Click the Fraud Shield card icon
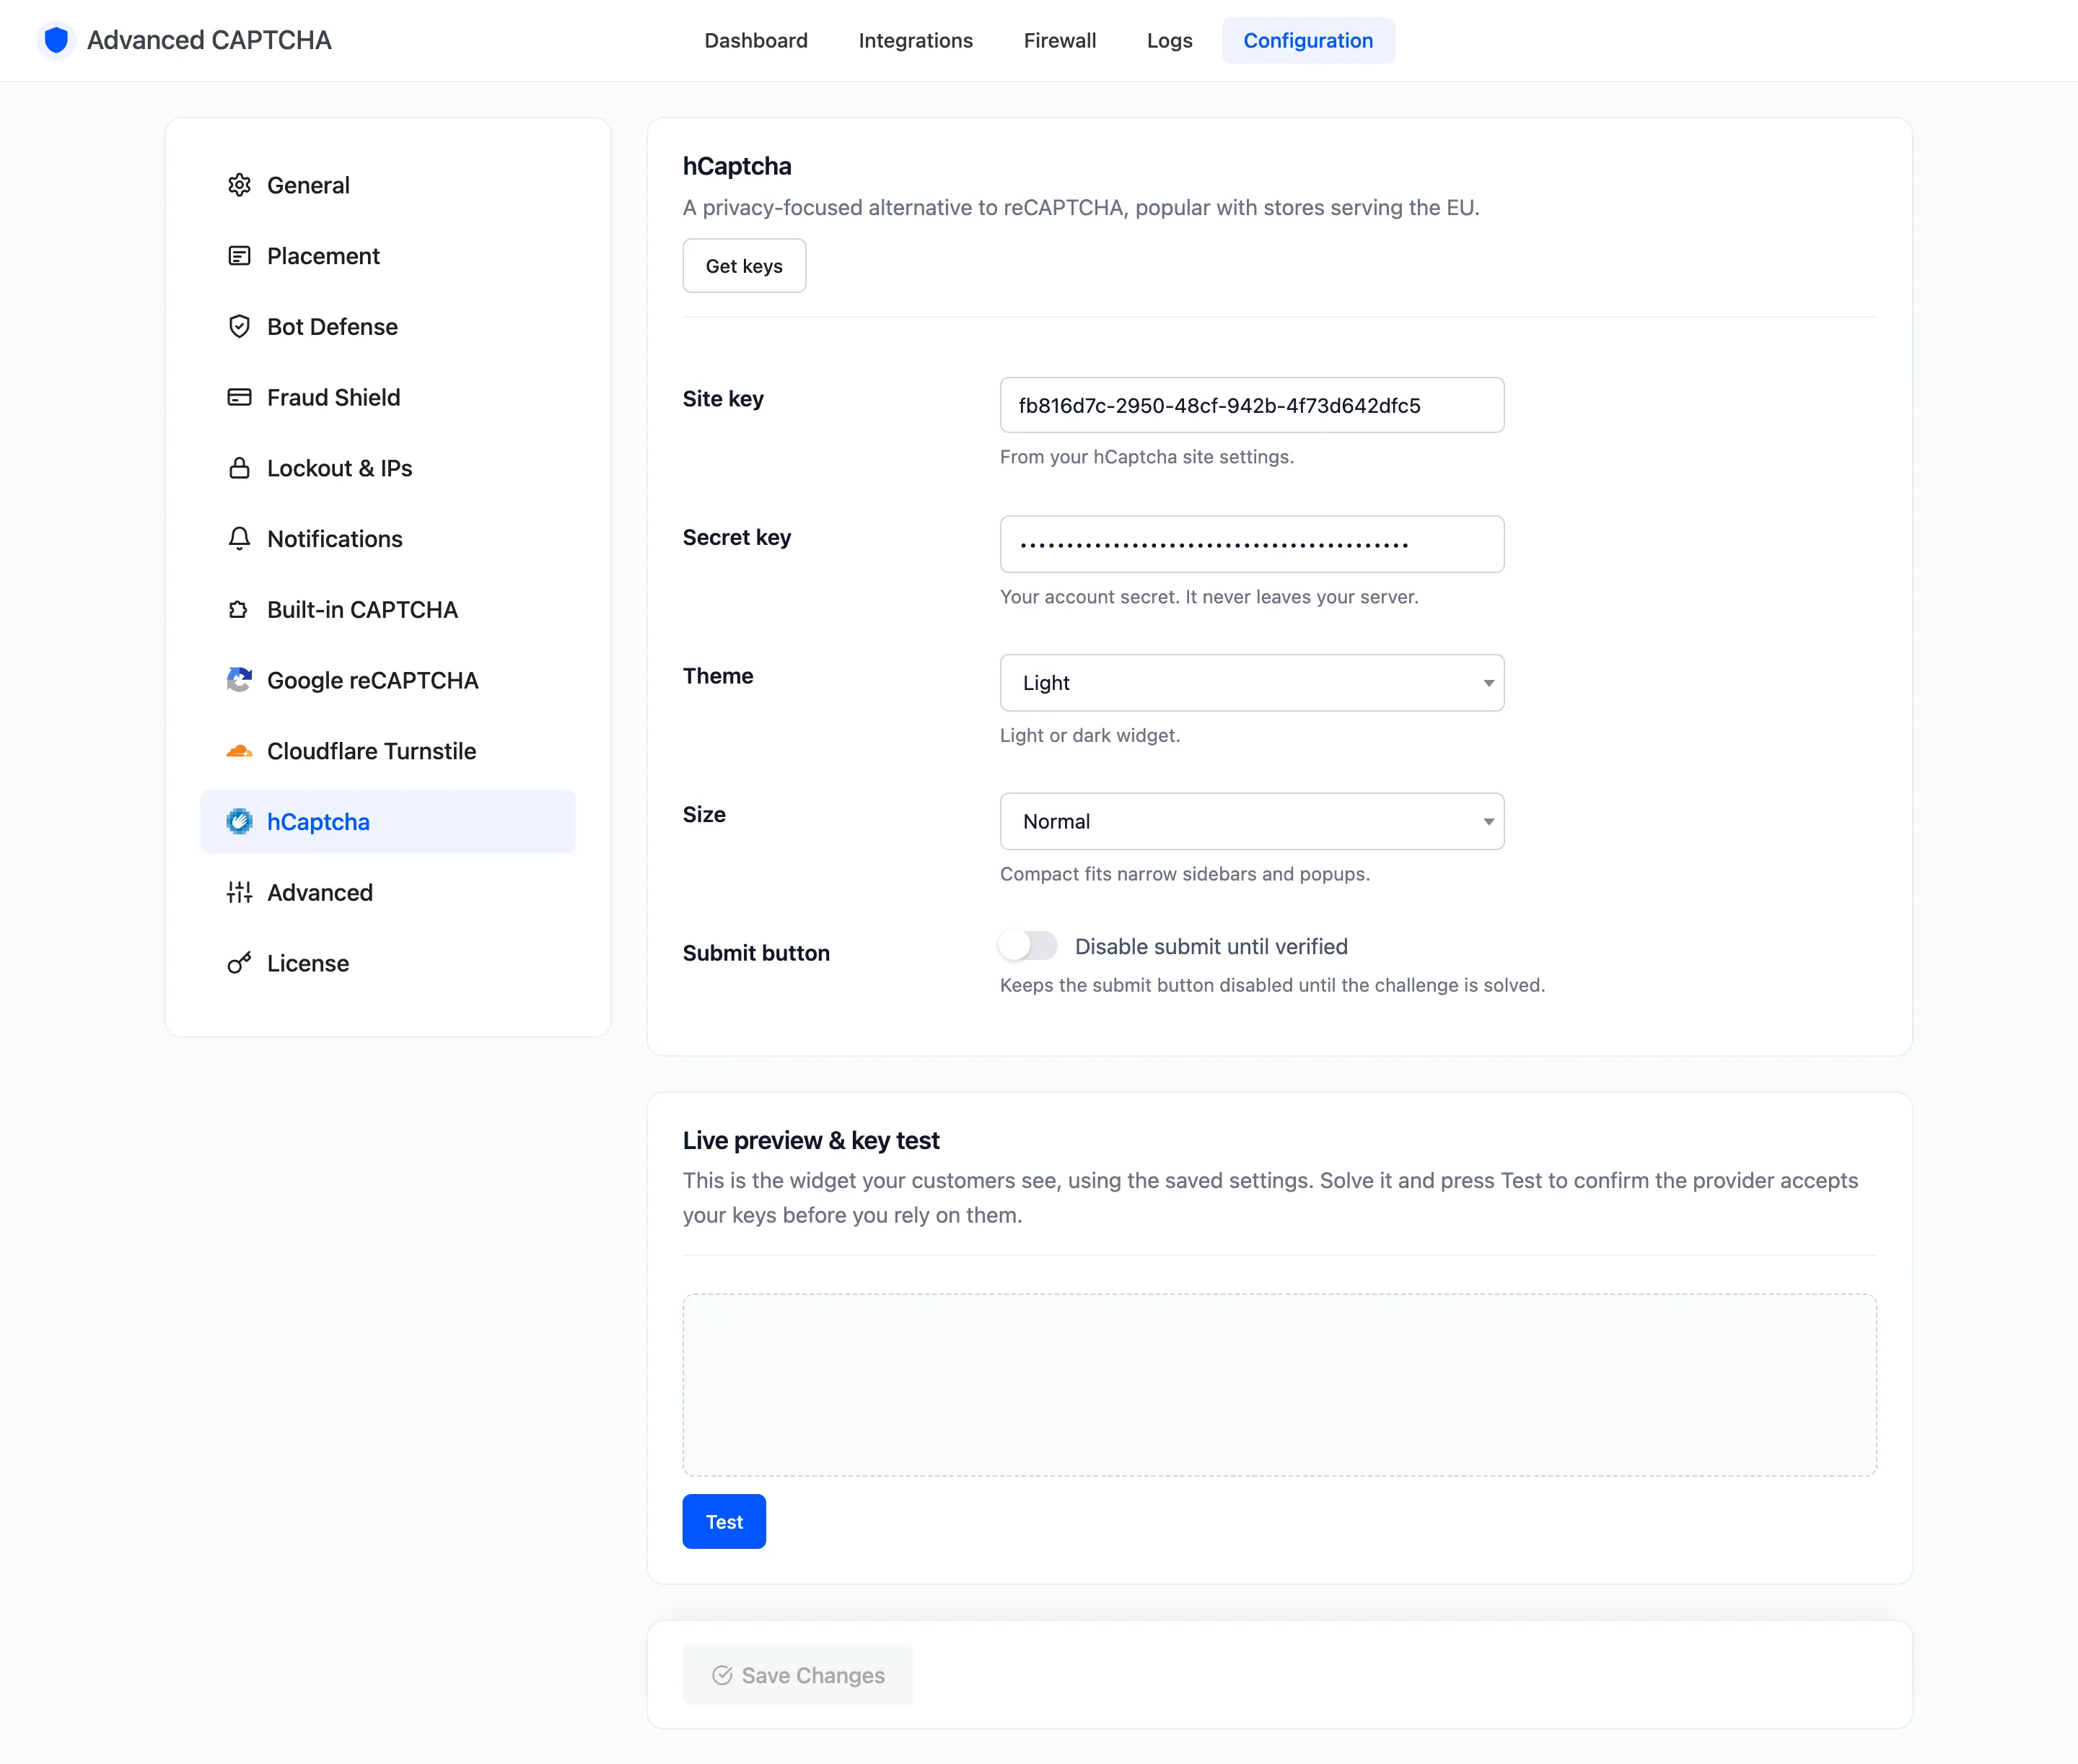 click(239, 397)
